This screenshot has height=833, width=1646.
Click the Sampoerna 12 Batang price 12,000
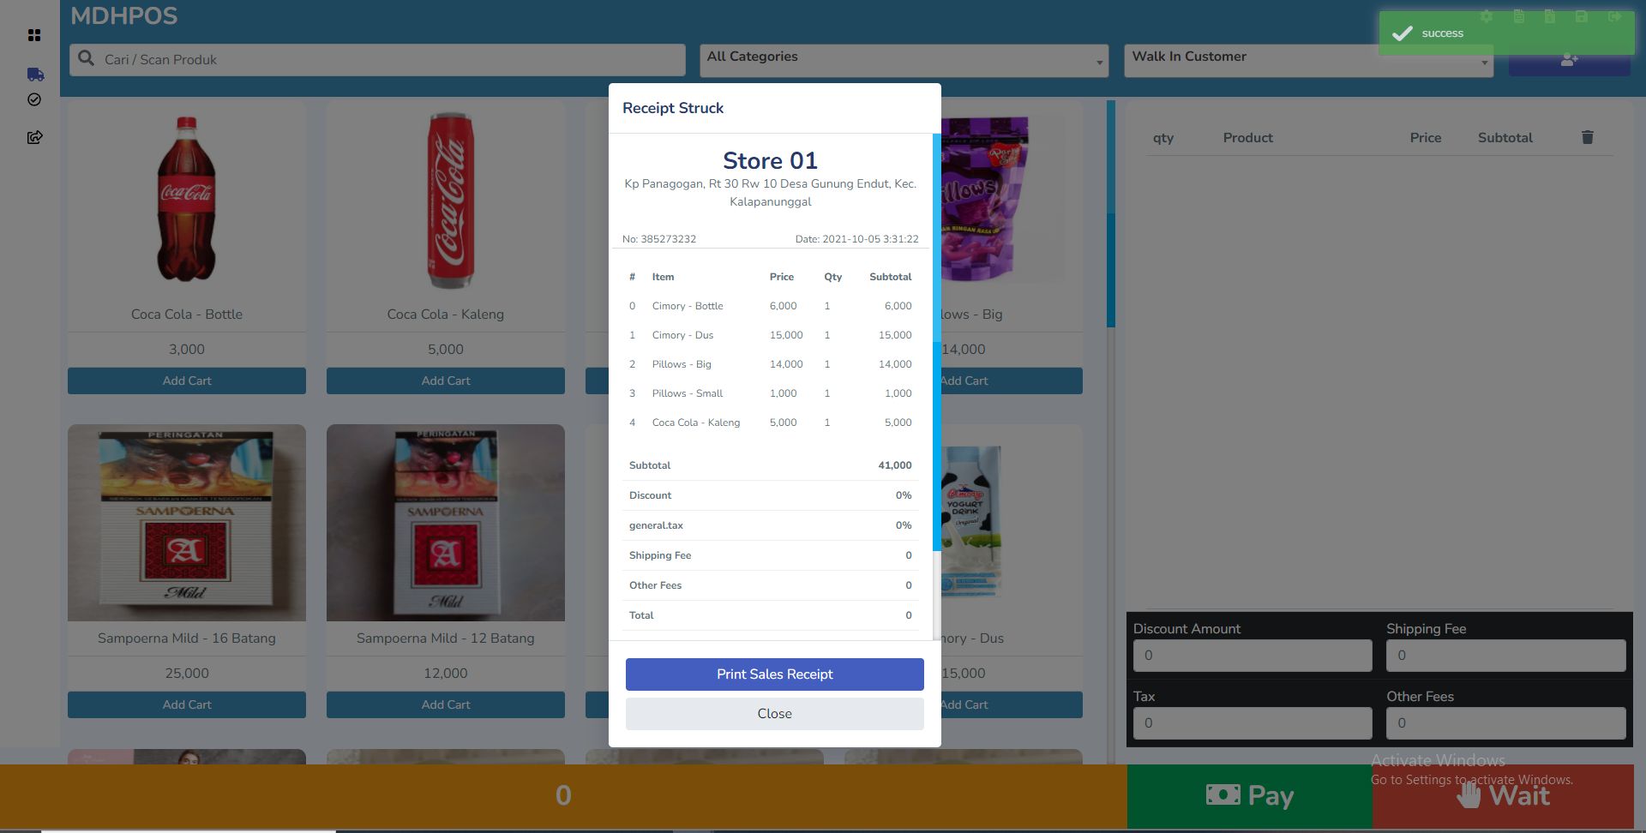click(446, 674)
